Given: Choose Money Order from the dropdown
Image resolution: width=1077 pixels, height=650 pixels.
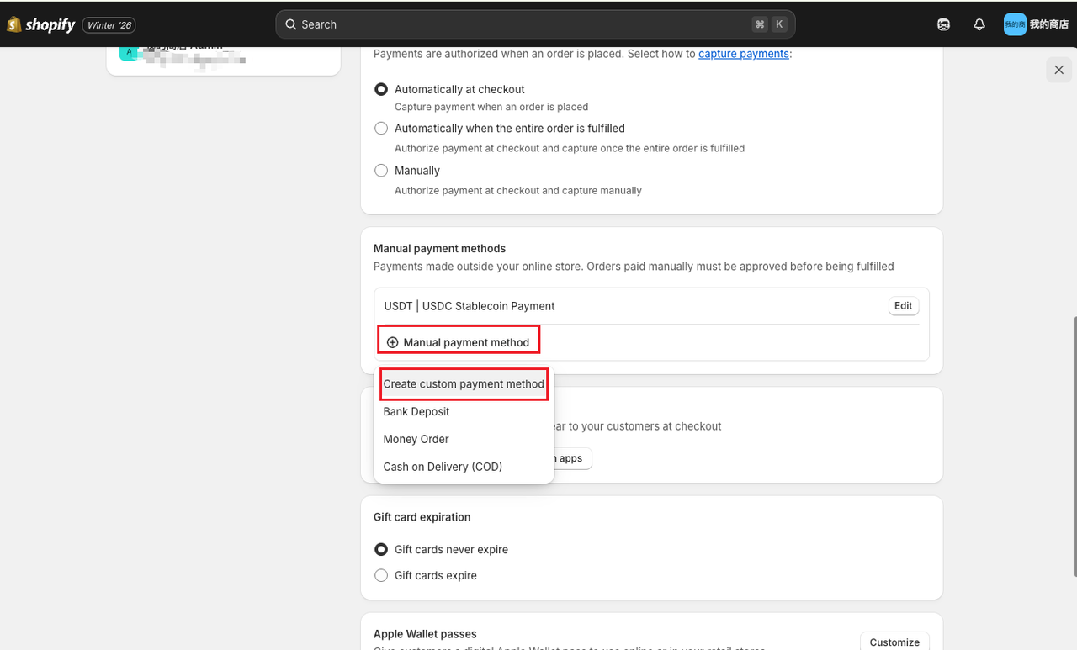Looking at the screenshot, I should coord(415,439).
